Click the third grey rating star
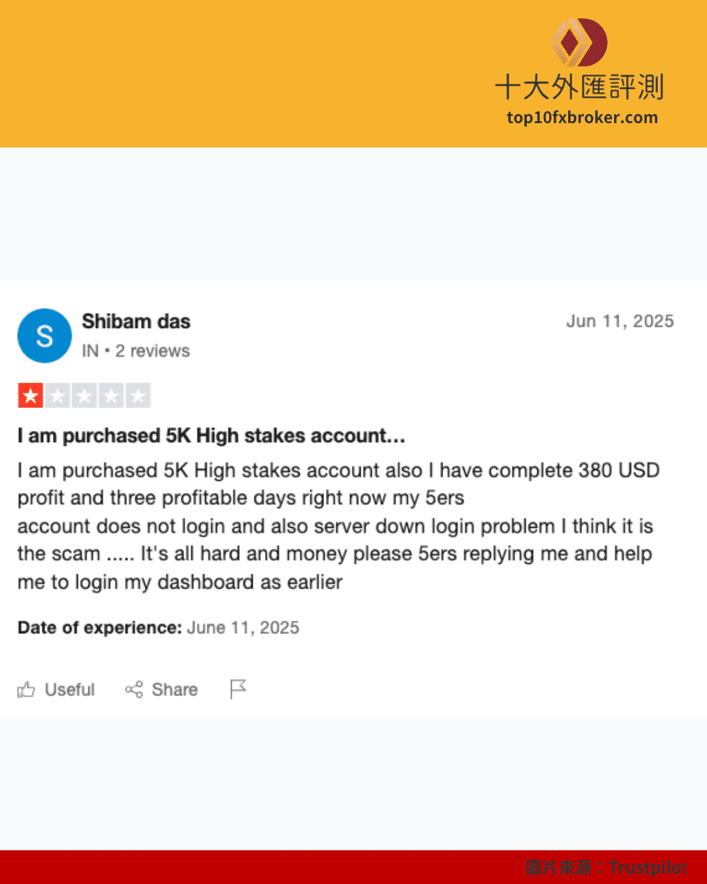This screenshot has width=707, height=884. [84, 396]
